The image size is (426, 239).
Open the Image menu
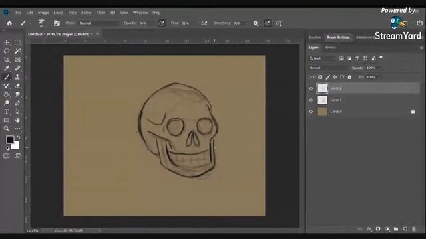43,13
